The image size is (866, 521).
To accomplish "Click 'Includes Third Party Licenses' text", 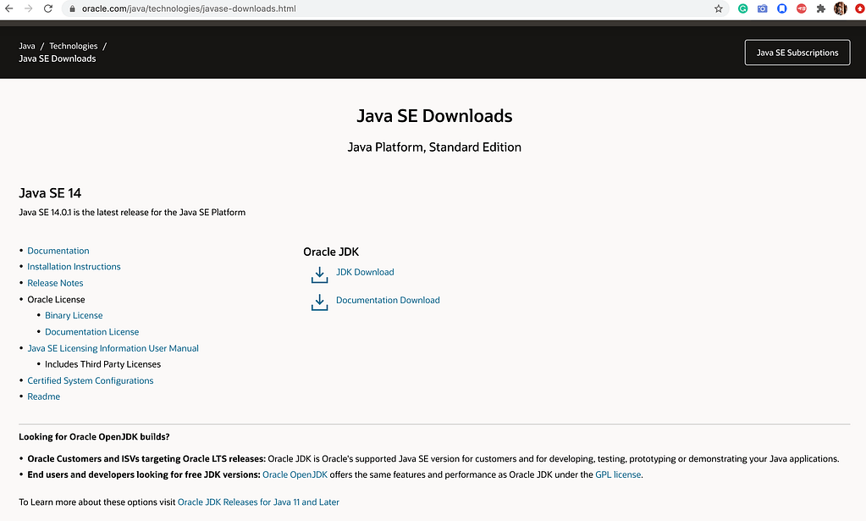I will pyautogui.click(x=102, y=364).
